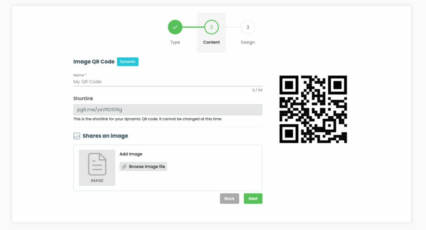Click the Shares an image section title
The width and height of the screenshot is (426, 230).
pos(105,136)
